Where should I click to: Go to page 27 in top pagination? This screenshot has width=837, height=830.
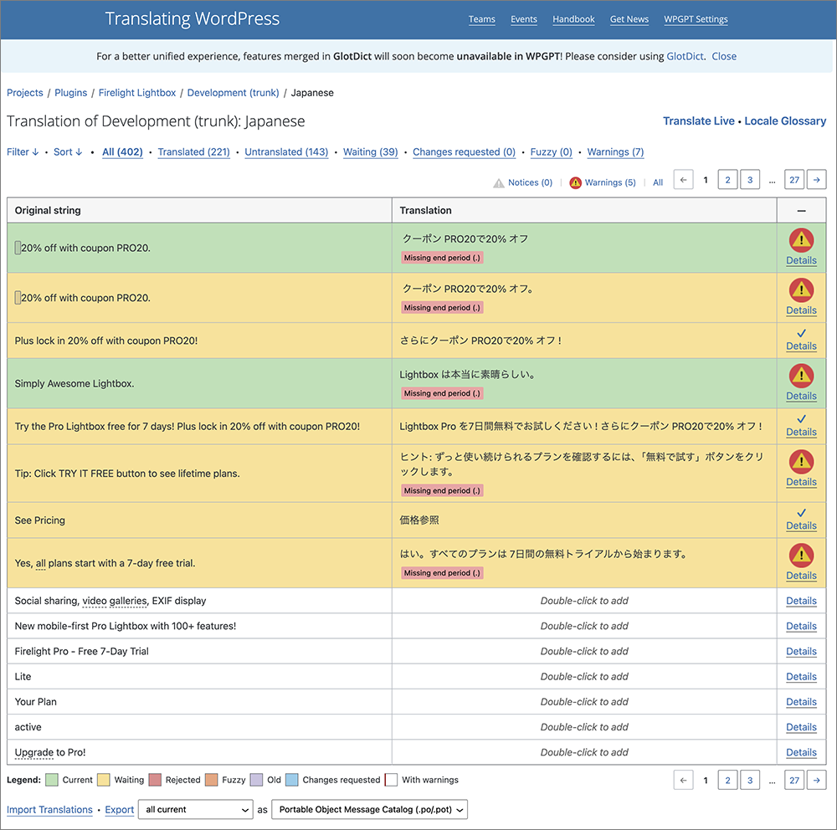794,180
